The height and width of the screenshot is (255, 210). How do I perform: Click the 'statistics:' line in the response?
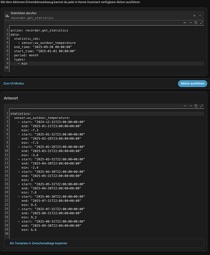pos(21,114)
